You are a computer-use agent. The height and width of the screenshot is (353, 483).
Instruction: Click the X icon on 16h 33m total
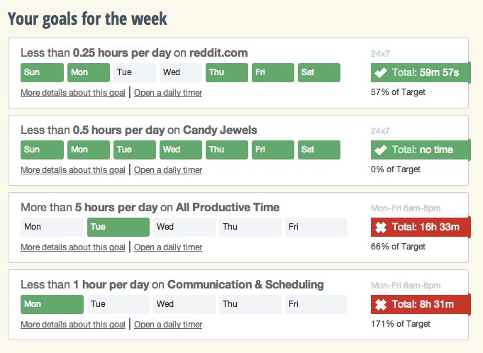click(x=381, y=228)
